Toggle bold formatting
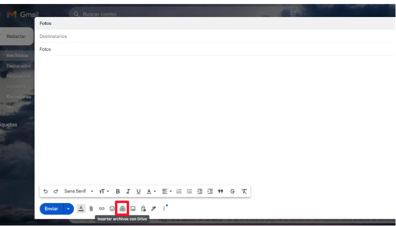Image resolution: width=396 pixels, height=226 pixels. pyautogui.click(x=117, y=191)
